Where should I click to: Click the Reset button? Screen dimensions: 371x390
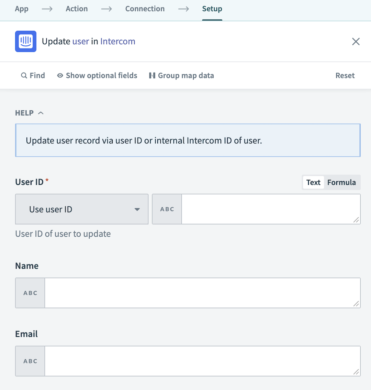345,75
